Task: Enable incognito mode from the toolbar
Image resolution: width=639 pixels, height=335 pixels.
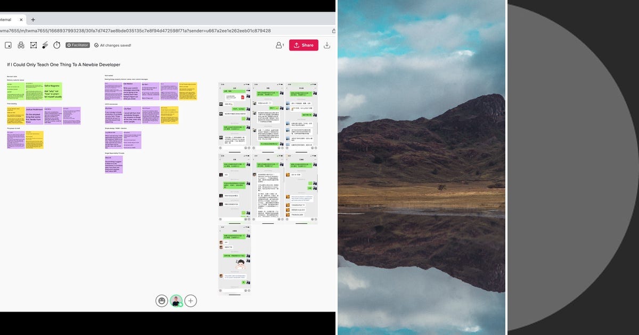Action: (x=20, y=45)
